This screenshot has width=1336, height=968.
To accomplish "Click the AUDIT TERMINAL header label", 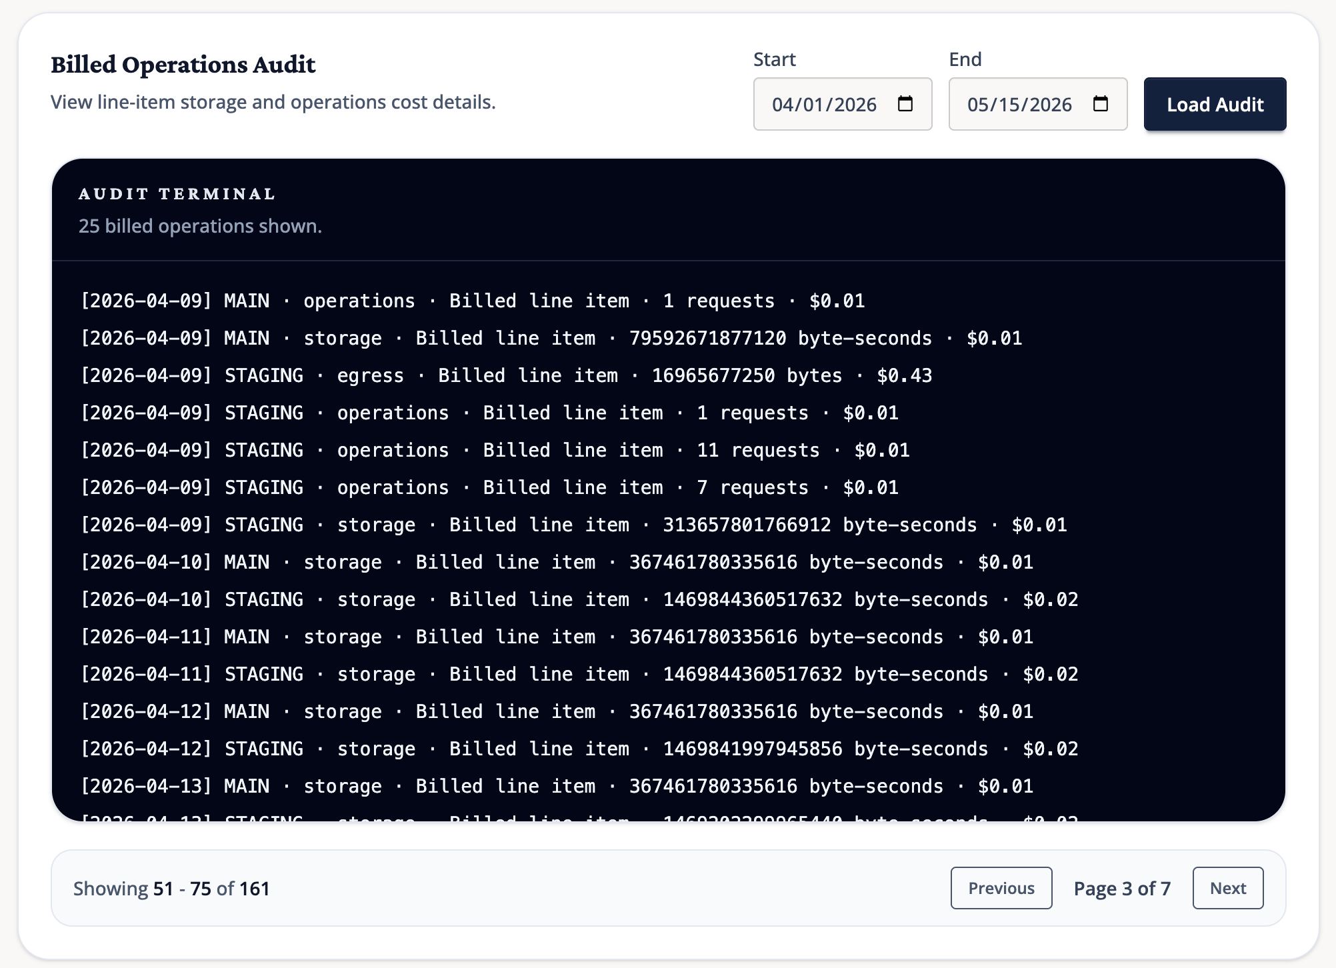I will click(x=177, y=194).
